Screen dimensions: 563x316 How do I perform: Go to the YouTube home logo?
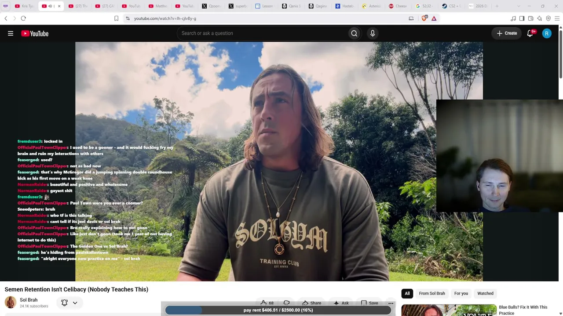35,33
